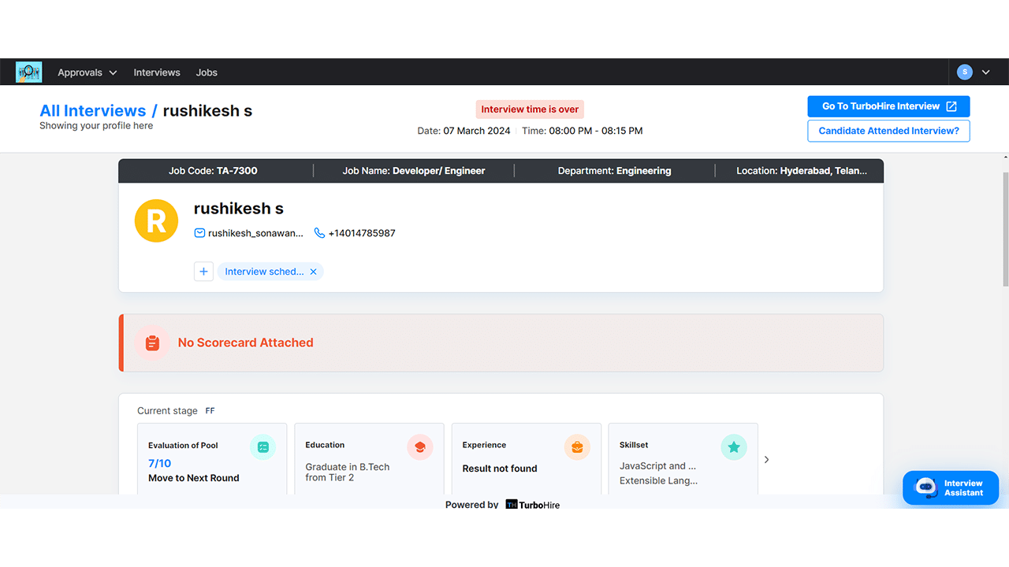Viewport: 1009px width, 567px height.
Task: Remove the Interview sched... tag
Action: click(x=313, y=272)
